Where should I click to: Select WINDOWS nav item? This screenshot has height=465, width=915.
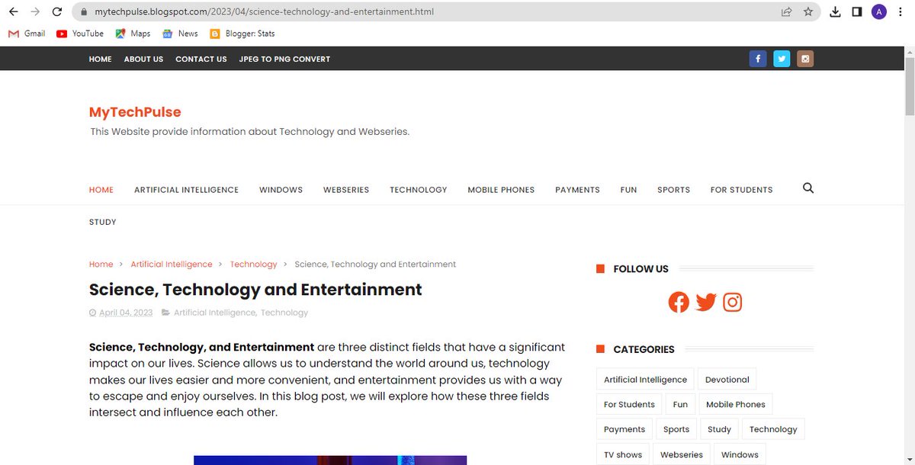[x=281, y=190]
